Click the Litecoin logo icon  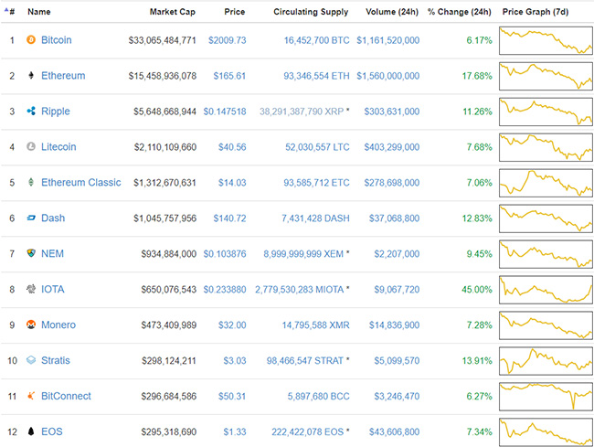(32, 147)
